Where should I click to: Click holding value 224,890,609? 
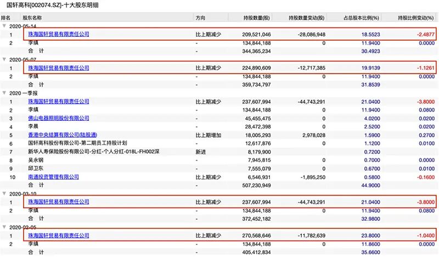256,68
